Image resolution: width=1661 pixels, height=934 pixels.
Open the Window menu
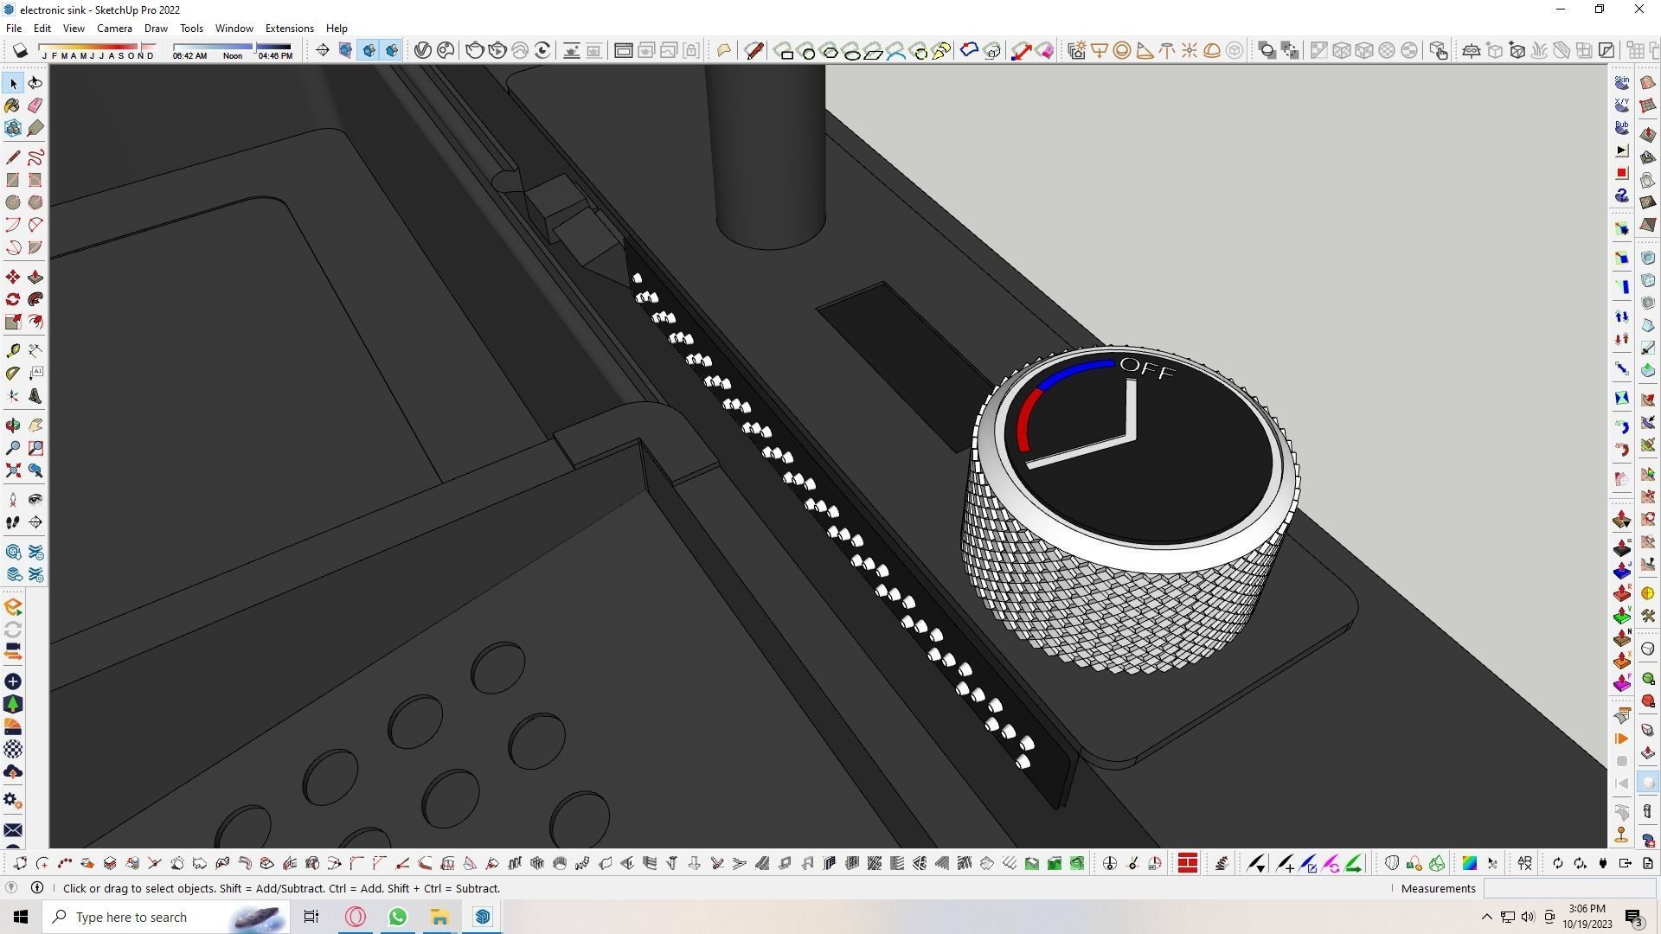(x=234, y=29)
